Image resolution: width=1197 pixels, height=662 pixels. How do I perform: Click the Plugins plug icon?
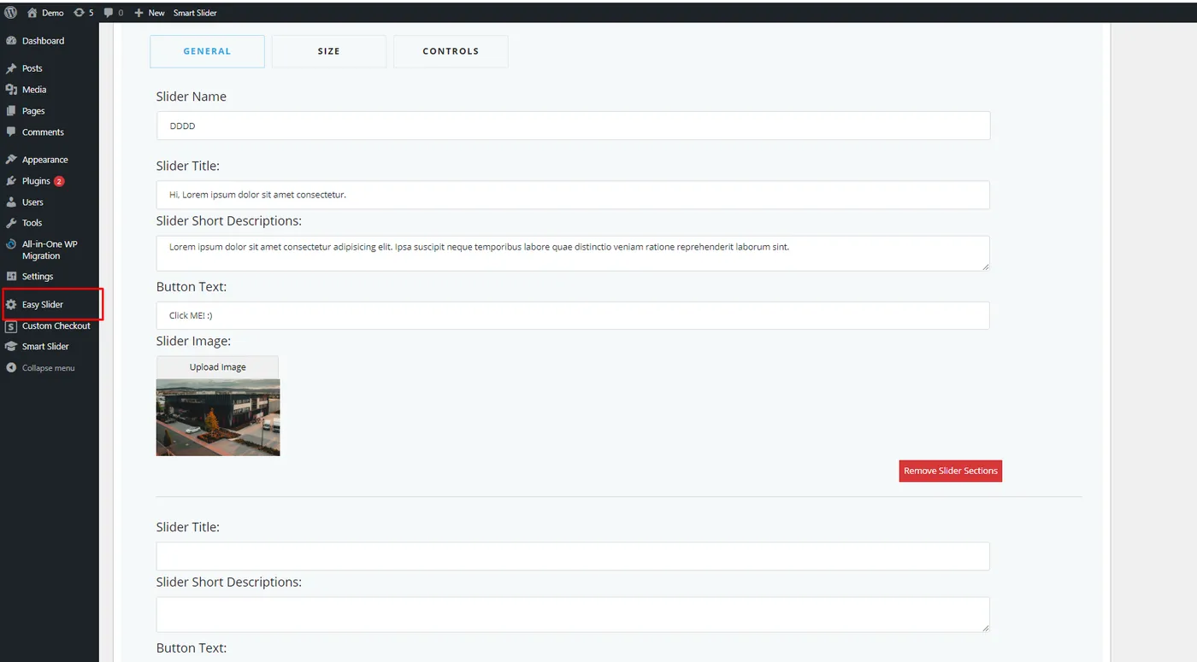(x=11, y=181)
